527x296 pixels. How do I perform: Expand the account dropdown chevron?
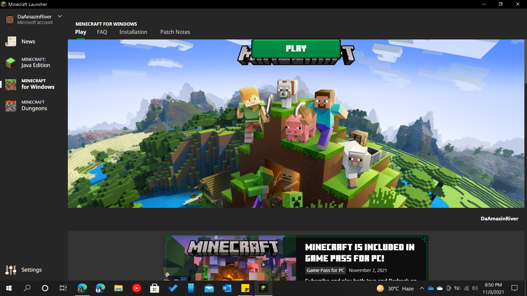pyautogui.click(x=60, y=16)
